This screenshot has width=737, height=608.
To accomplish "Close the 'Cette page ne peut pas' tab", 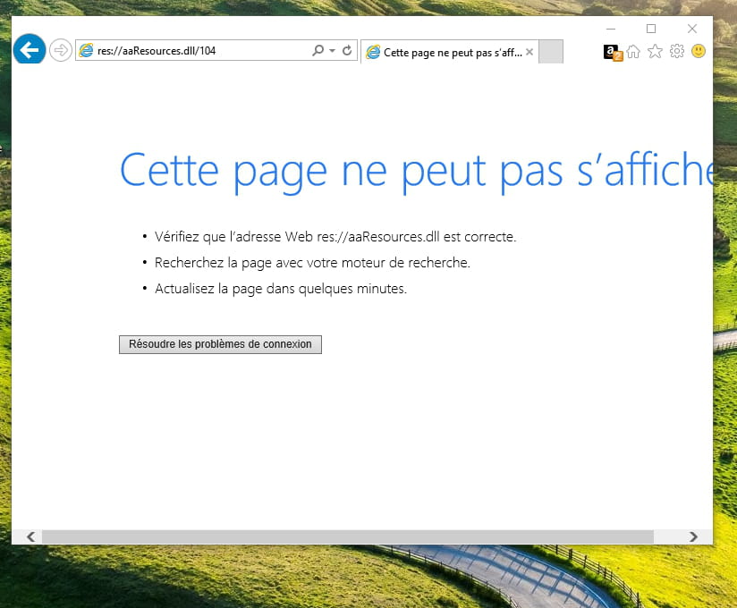I will coord(529,52).
